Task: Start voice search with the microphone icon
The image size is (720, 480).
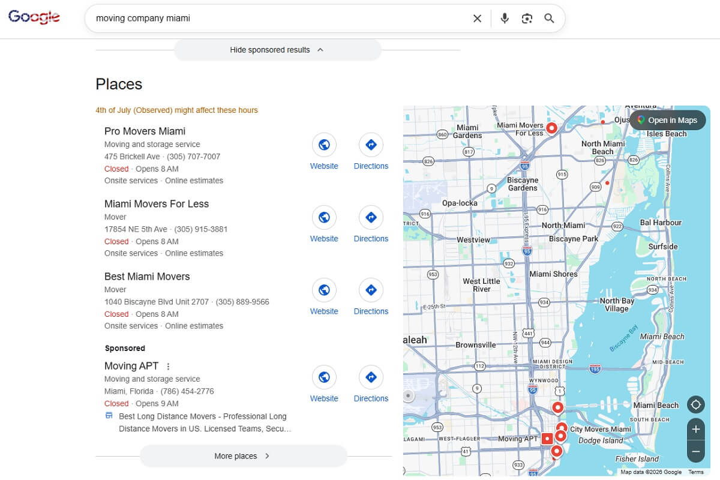Action: [505, 19]
